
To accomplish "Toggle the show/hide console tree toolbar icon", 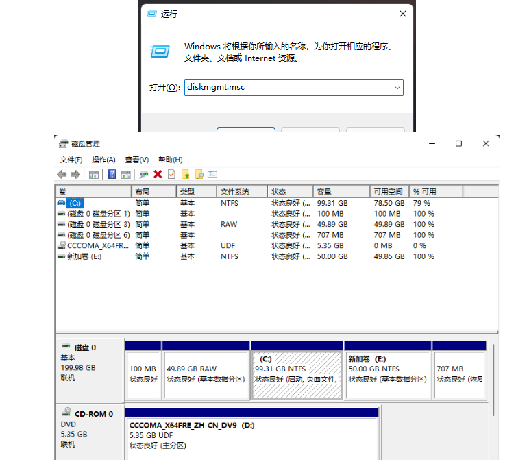I will pyautogui.click(x=94, y=175).
